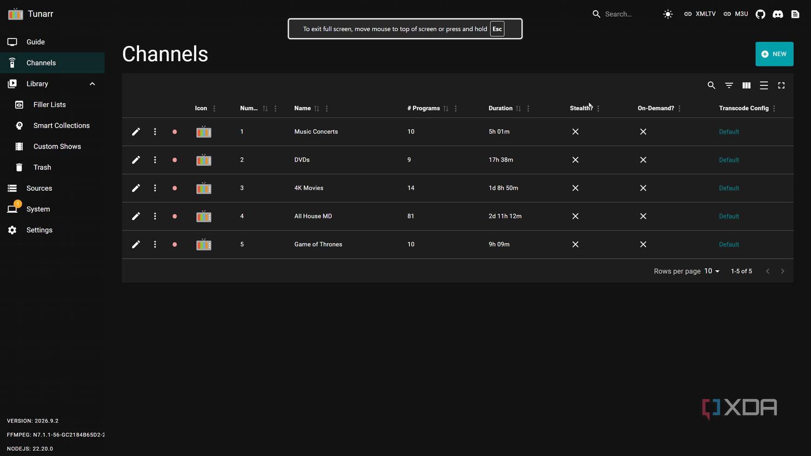Sort by channel Number column arrows

[265, 109]
